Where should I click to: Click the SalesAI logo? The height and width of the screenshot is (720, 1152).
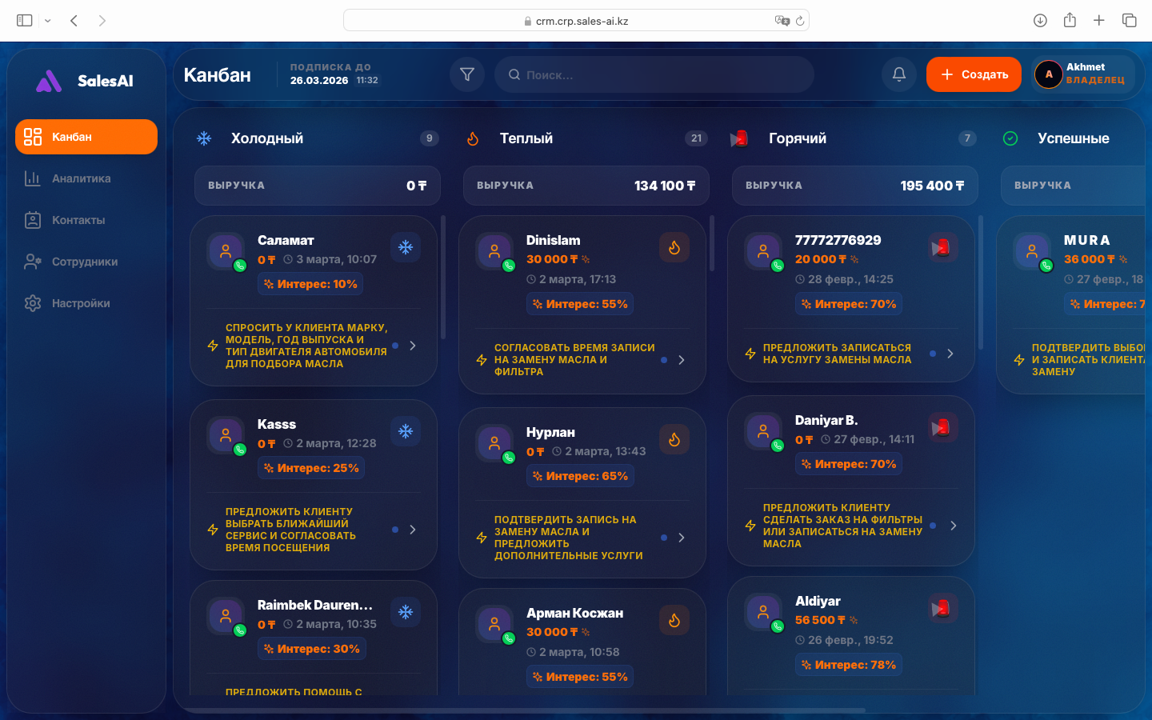[x=86, y=81]
